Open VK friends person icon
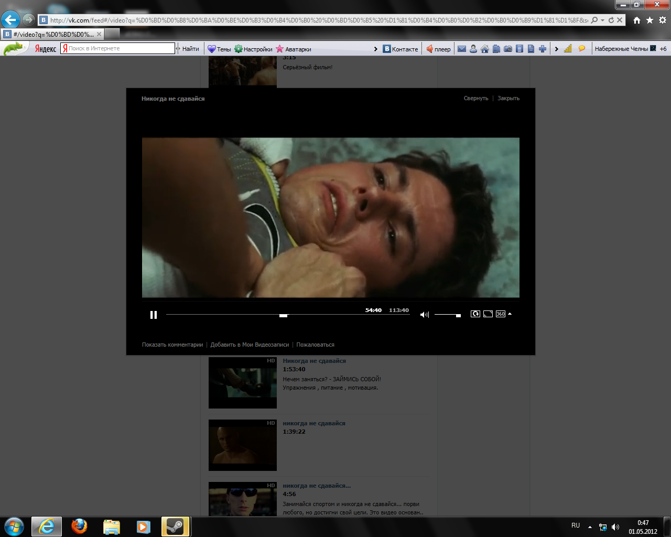The height and width of the screenshot is (537, 671). [x=473, y=49]
